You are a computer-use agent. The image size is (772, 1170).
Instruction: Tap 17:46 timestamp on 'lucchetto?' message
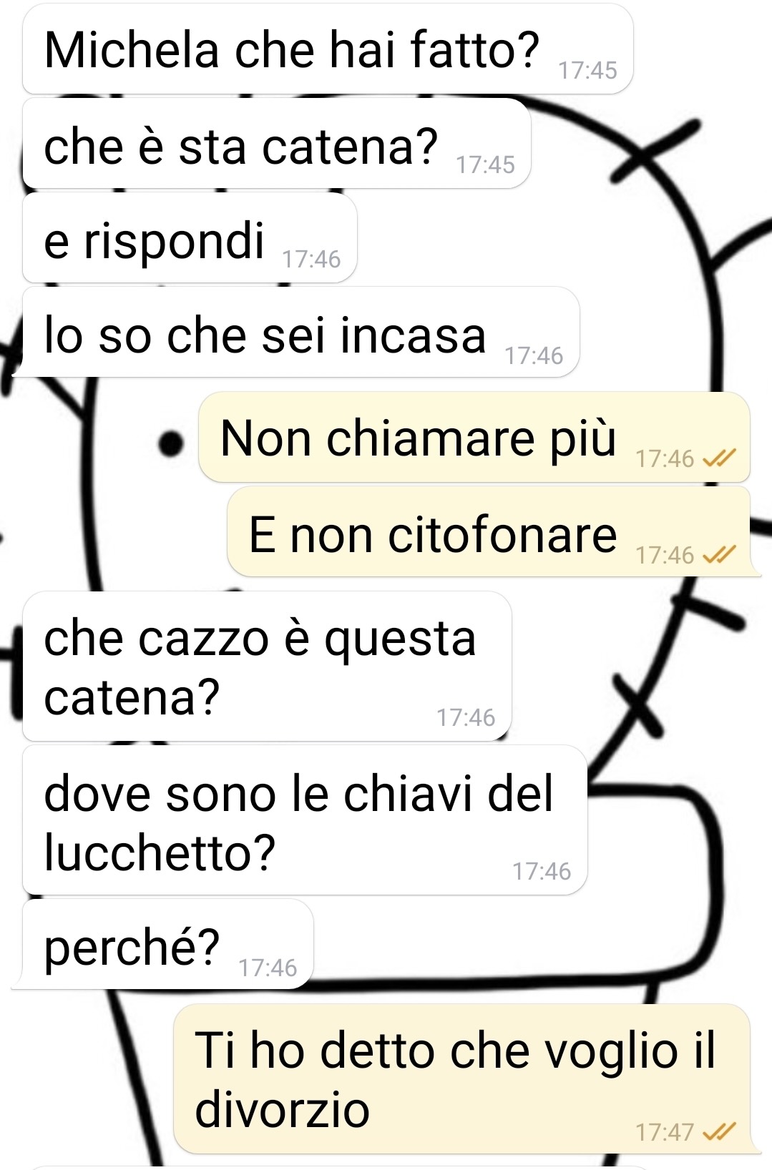pos(542,871)
